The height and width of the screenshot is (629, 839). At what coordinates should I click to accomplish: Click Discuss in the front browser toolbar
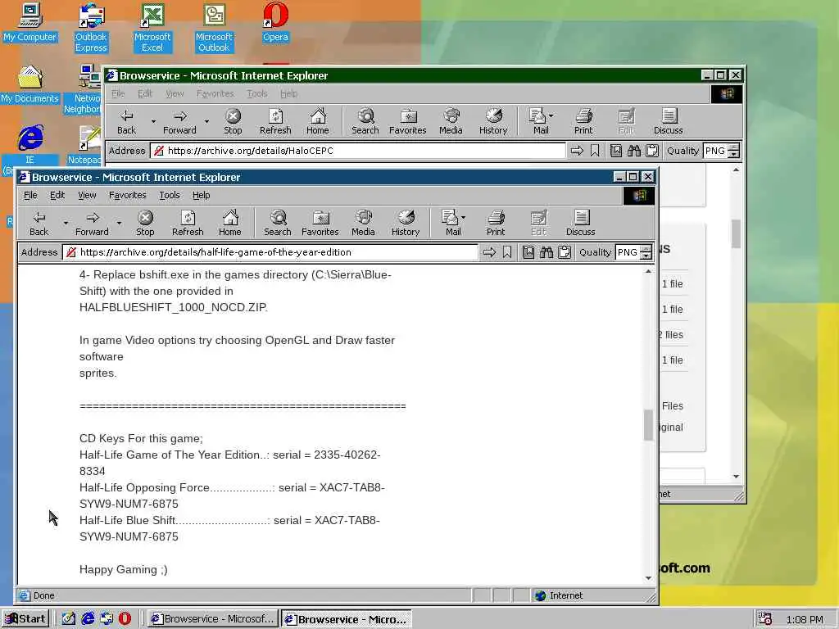coord(581,223)
